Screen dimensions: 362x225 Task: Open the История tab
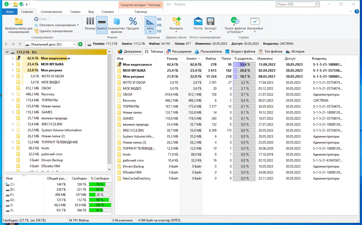click(295, 51)
